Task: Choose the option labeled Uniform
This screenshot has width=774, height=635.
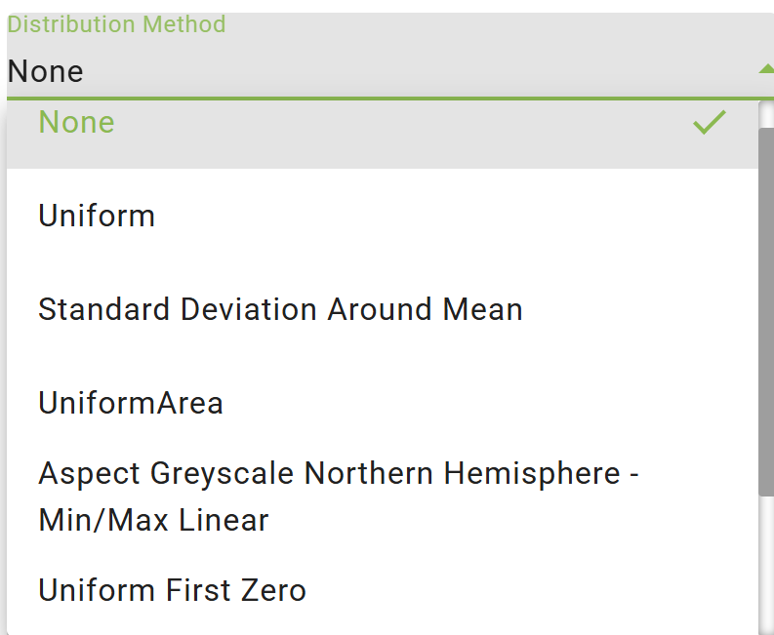Action: coord(97,216)
